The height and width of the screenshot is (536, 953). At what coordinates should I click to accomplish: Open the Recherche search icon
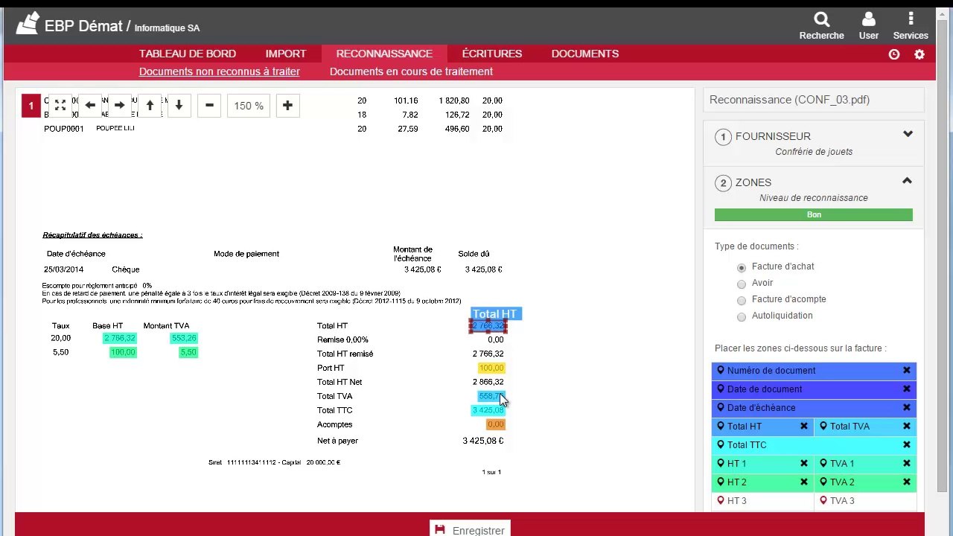[x=821, y=19]
